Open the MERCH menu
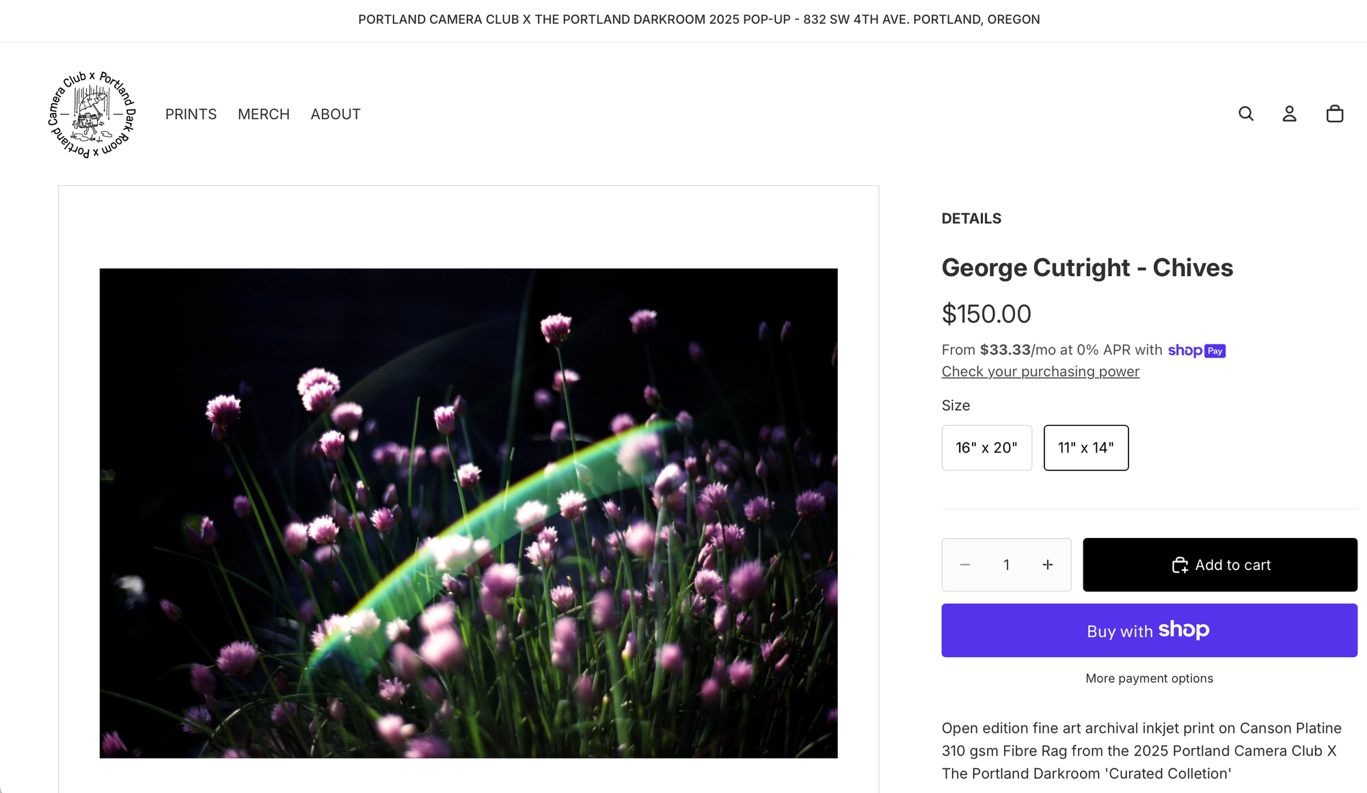The width and height of the screenshot is (1367, 793). 264,114
